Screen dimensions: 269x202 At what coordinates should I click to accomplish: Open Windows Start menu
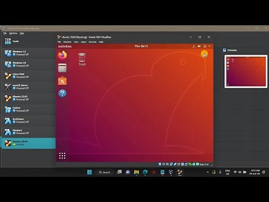point(90,172)
